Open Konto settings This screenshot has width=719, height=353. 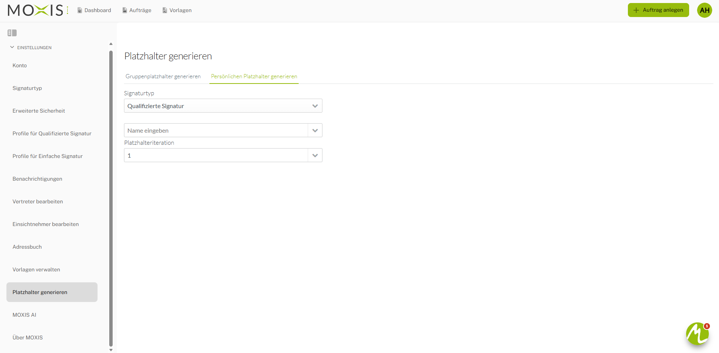pyautogui.click(x=52, y=65)
